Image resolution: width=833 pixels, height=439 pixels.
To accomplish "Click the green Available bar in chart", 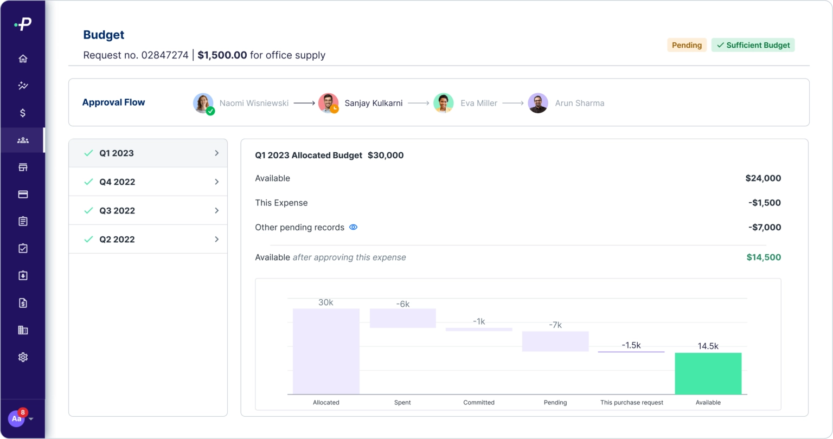I will [708, 373].
